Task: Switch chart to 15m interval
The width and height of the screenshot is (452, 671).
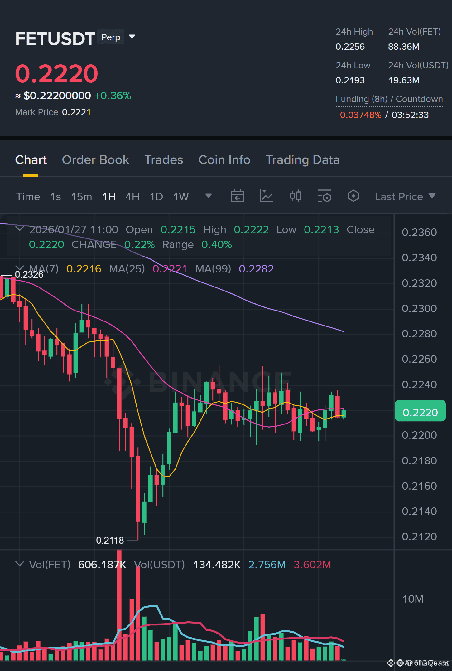Action: click(81, 196)
